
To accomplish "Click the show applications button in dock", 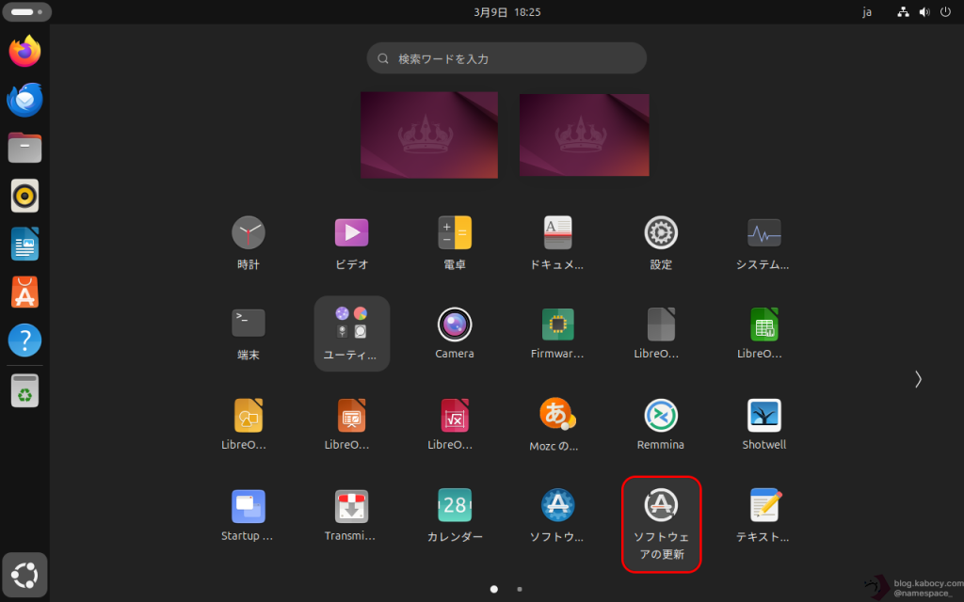I will [24, 573].
